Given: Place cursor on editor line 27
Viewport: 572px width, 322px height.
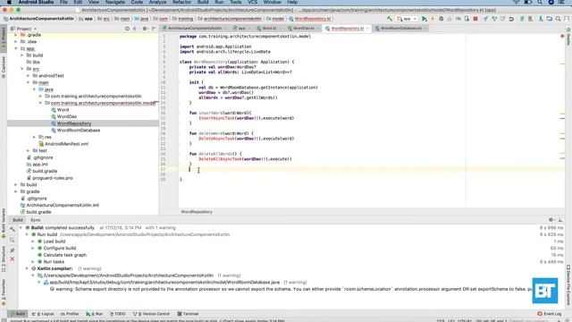Looking at the screenshot, I should click(x=372, y=169).
